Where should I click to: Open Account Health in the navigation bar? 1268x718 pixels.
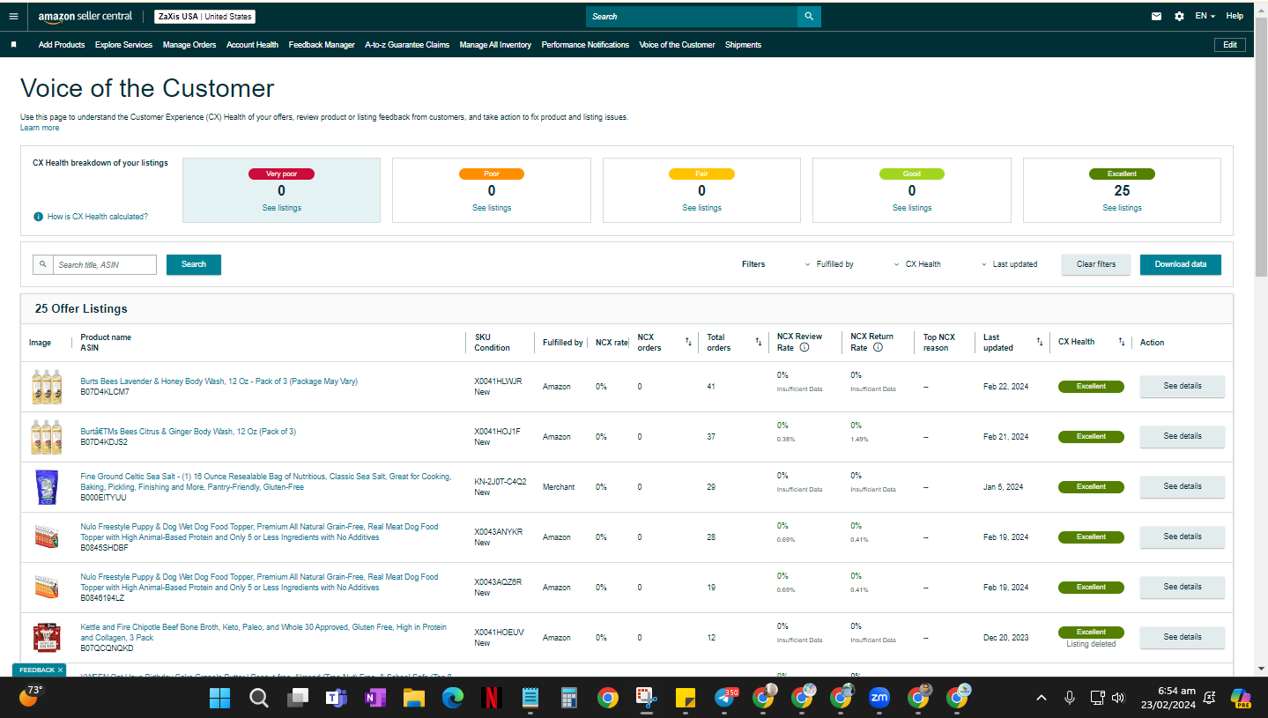pos(252,45)
